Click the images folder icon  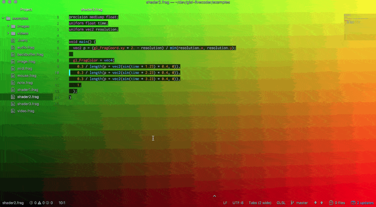click(13, 26)
